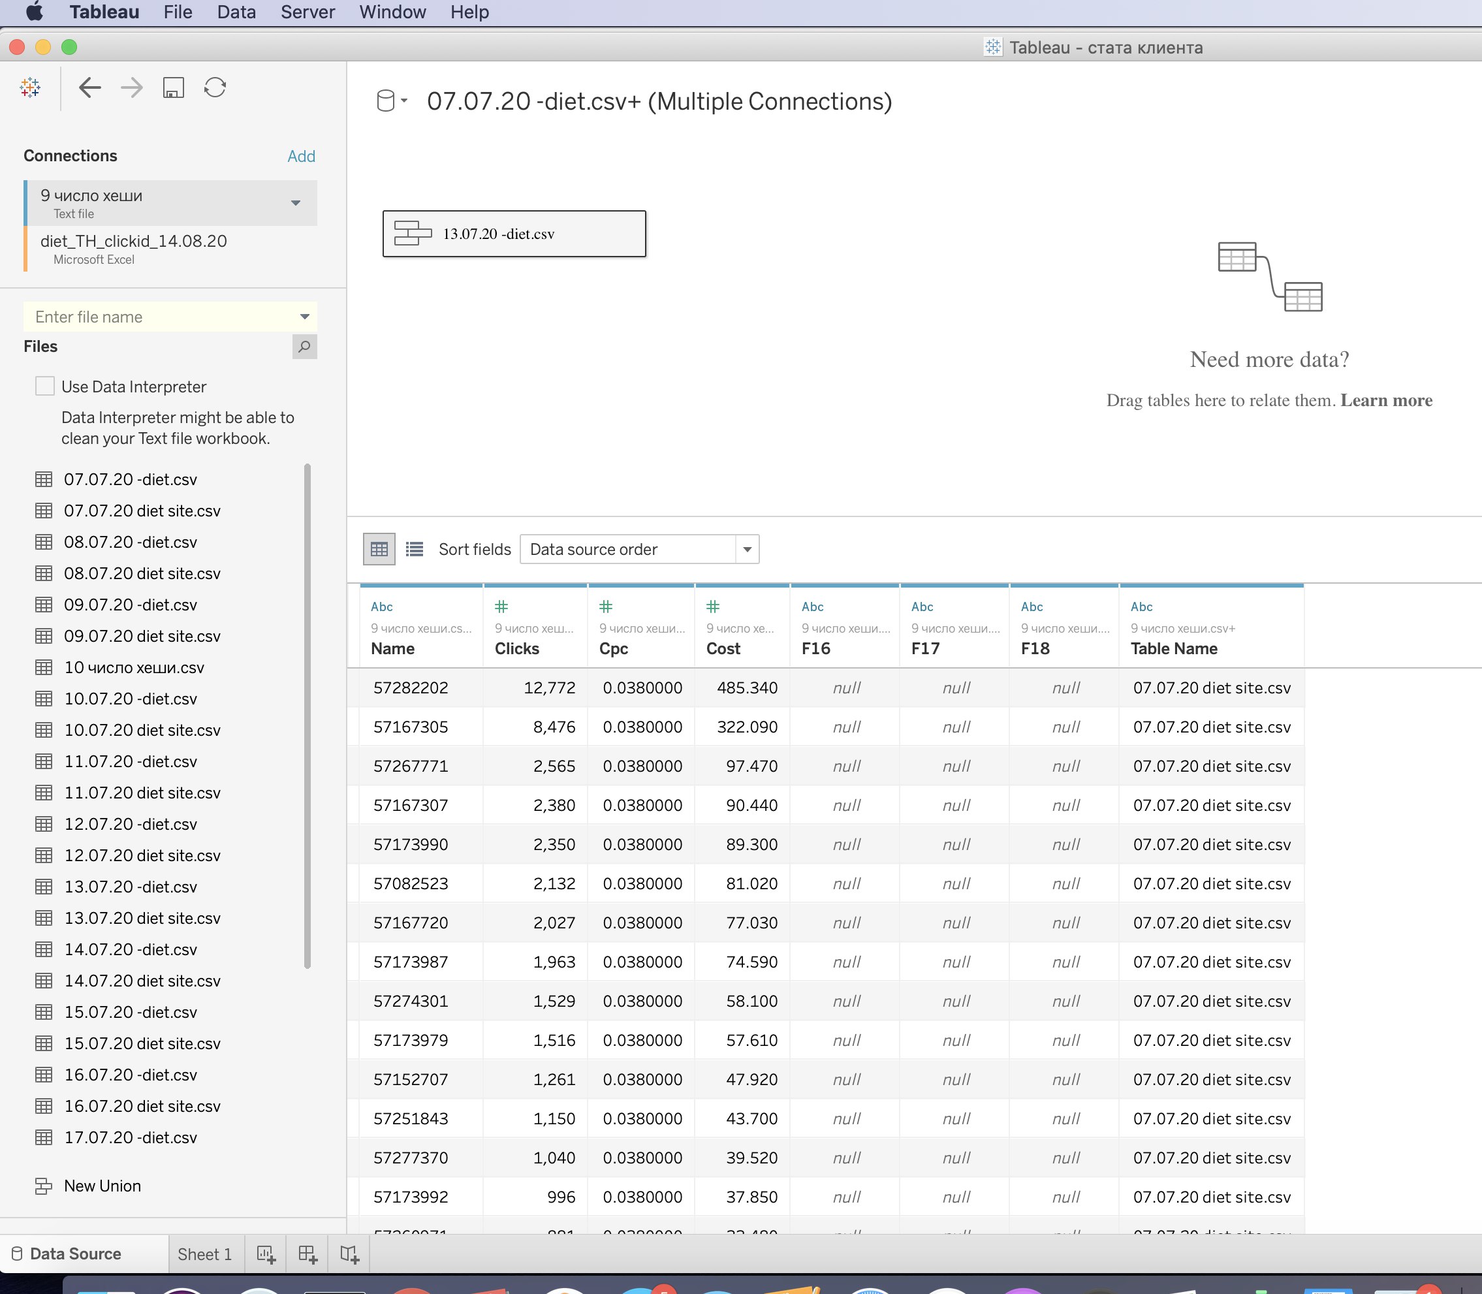
Task: Click the Abc type icon of F17 column
Action: pos(922,607)
